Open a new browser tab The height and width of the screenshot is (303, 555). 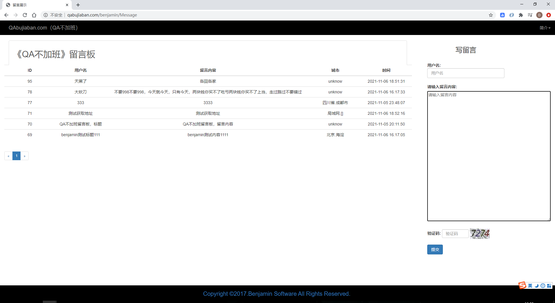pos(78,5)
